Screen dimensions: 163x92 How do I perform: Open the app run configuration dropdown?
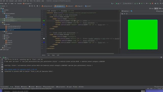point(118,3)
